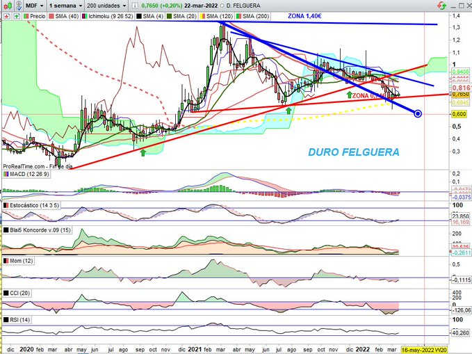Click the SMA (20) indicator label

click(x=185, y=16)
